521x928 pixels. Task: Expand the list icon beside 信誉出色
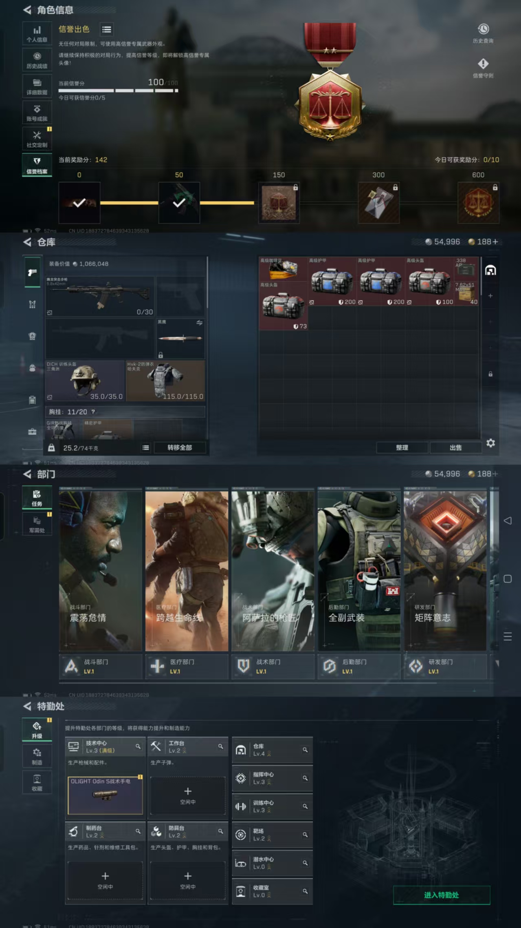pos(107,29)
